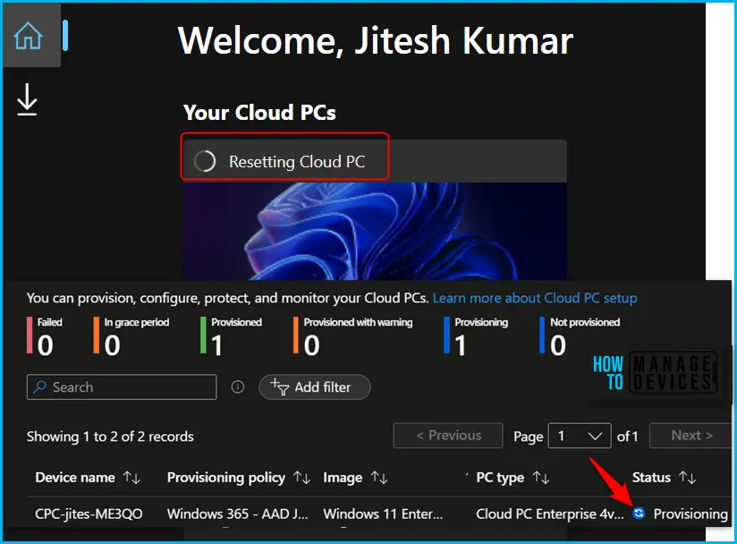The height and width of the screenshot is (544, 737).
Task: Click Windows 365 - AAD J... policy cell
Action: pos(238,514)
